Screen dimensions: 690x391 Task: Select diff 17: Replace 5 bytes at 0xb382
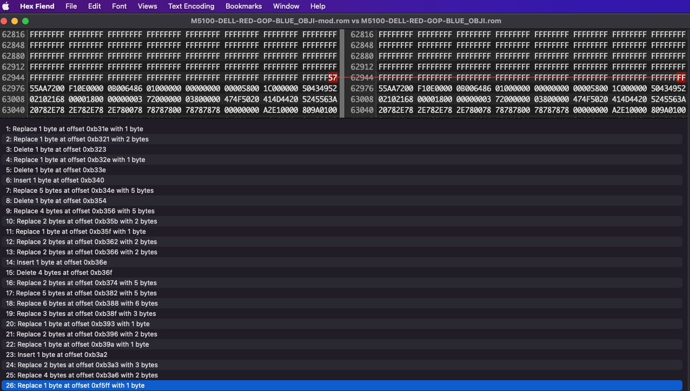click(x=342, y=293)
